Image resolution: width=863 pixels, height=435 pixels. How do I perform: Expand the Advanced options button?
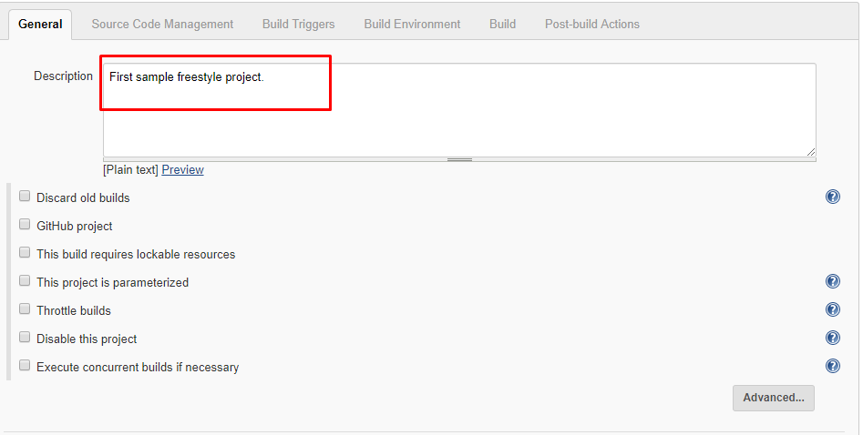tap(773, 398)
